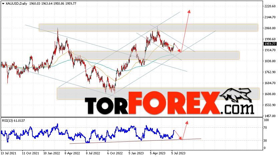Click the RSI level 100 label
278x157 pixels.
tap(266, 120)
